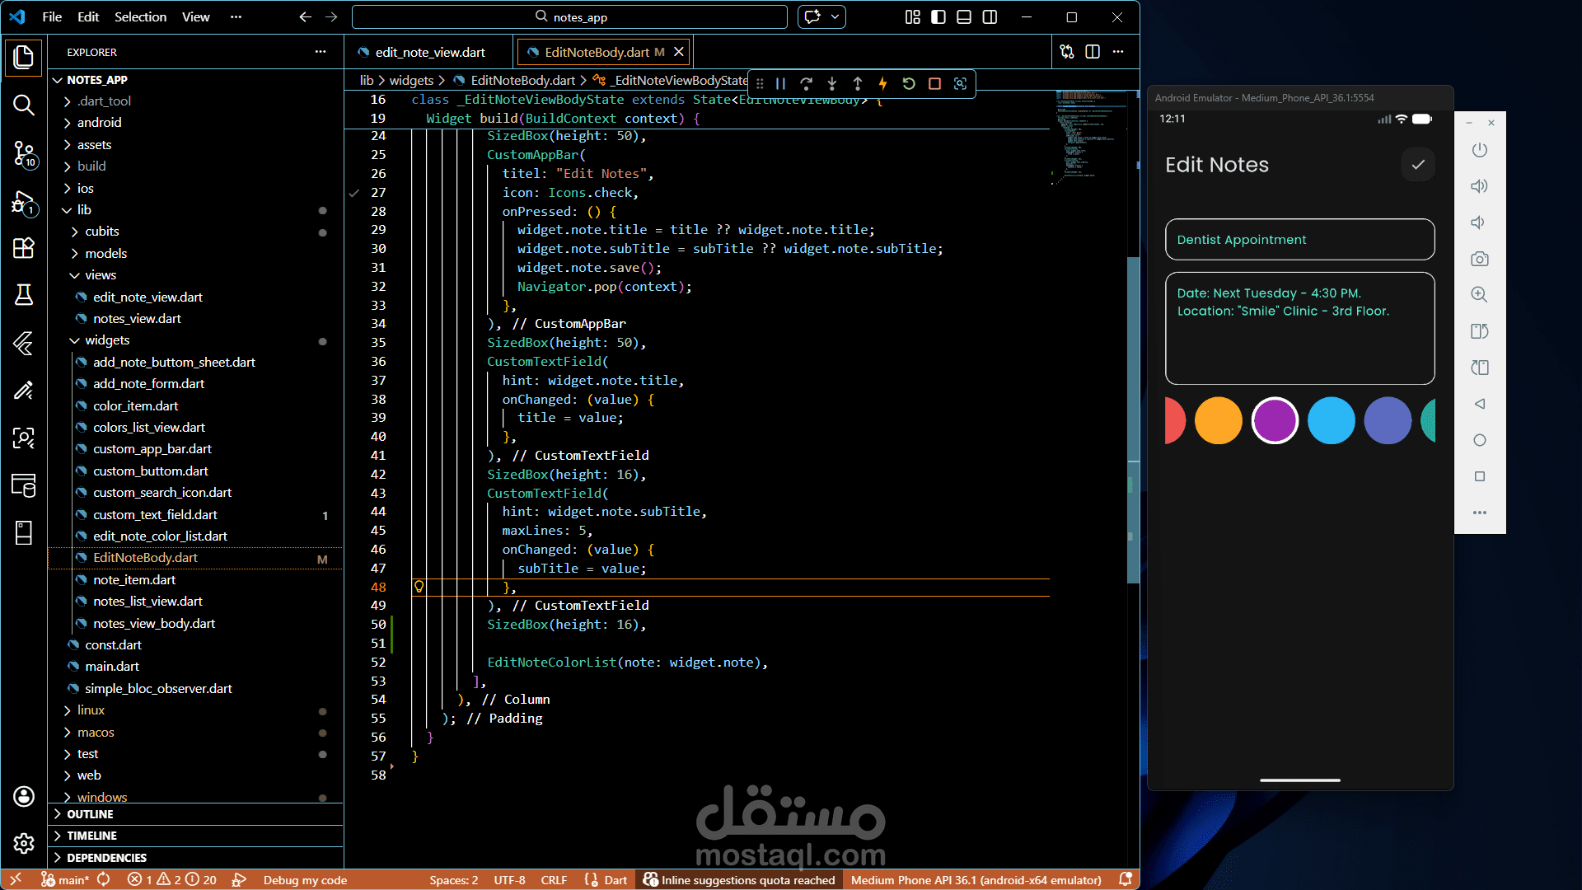Screen dimensions: 1582x890
Task: Switch to the edit_note_view.dart tab
Action: tap(429, 52)
